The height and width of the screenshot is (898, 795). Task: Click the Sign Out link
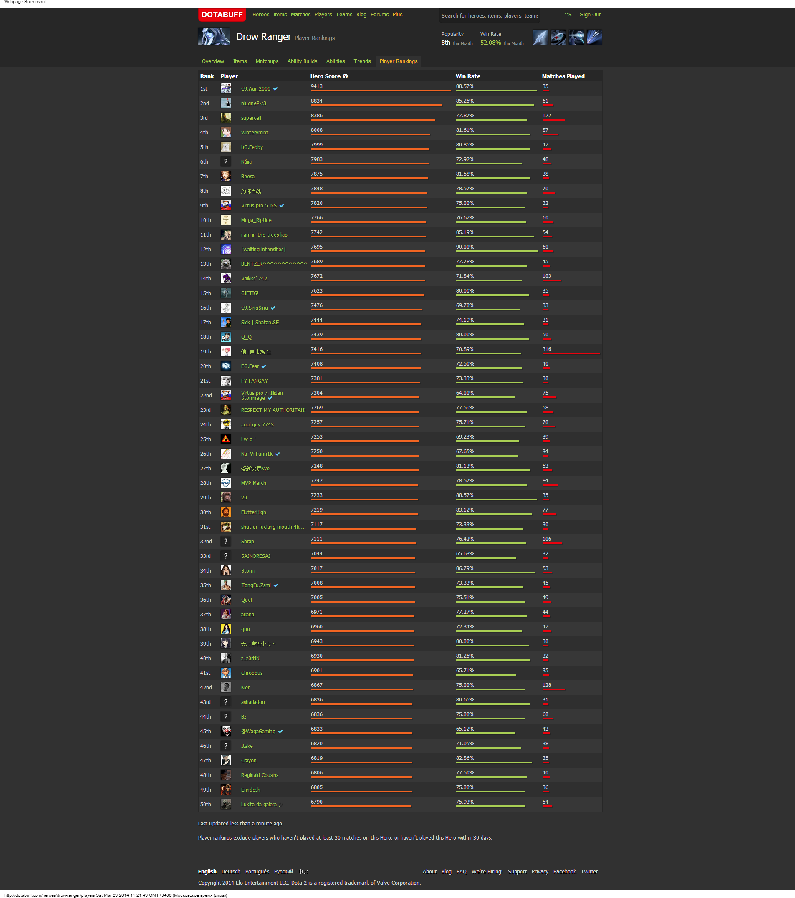pos(590,15)
